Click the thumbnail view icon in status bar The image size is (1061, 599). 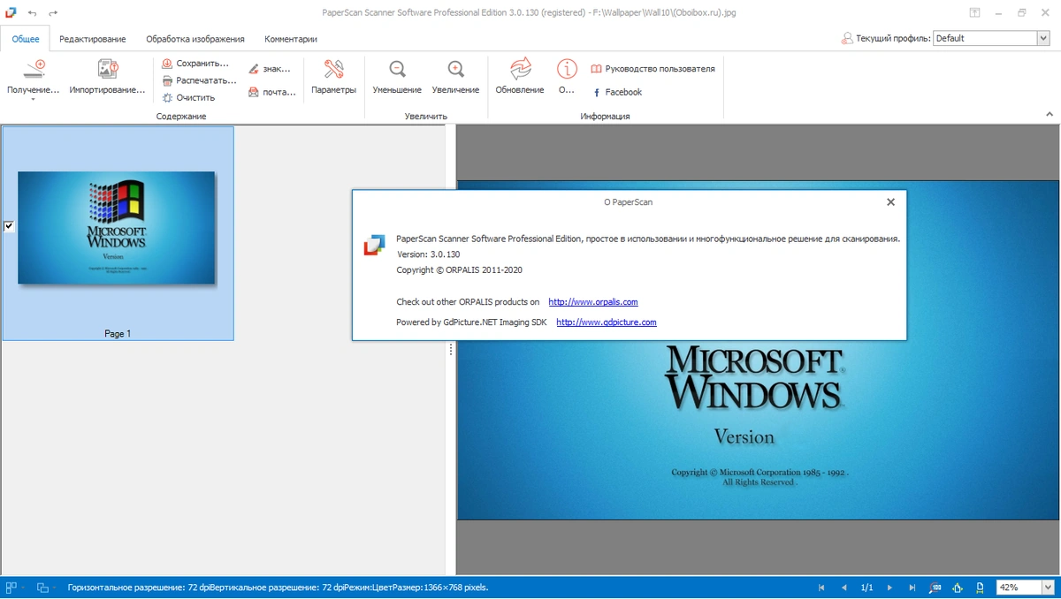point(11,588)
